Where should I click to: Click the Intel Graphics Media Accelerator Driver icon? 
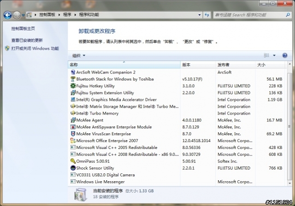coord(73,99)
